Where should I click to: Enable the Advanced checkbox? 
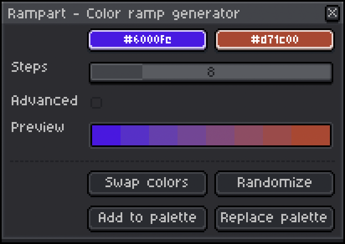point(96,102)
